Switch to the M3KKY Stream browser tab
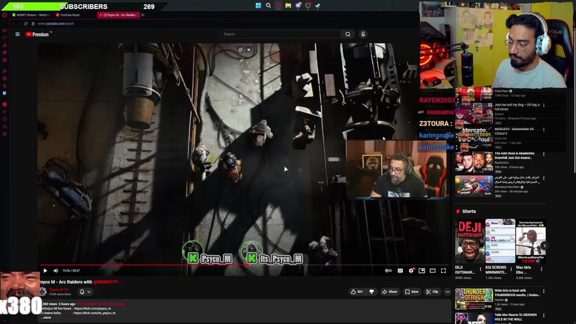Image resolution: width=576 pixels, height=324 pixels. [31, 15]
